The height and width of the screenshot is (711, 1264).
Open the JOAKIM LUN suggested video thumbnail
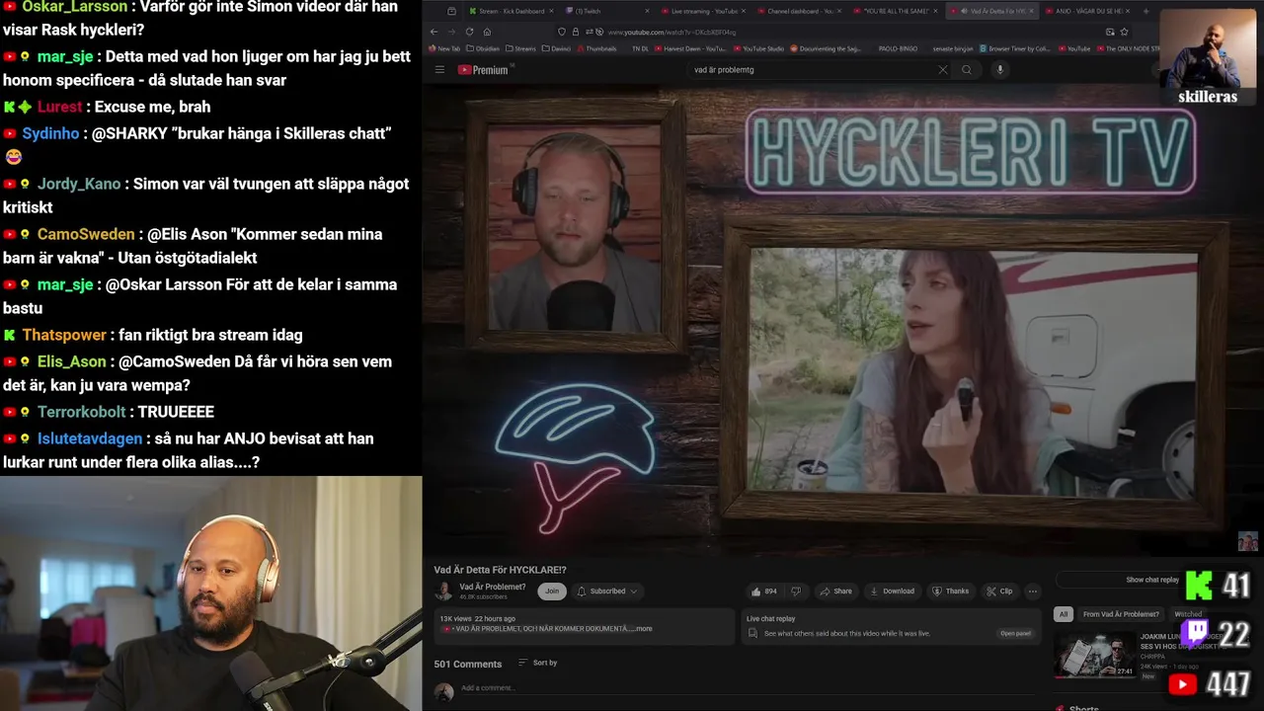[x=1095, y=656]
